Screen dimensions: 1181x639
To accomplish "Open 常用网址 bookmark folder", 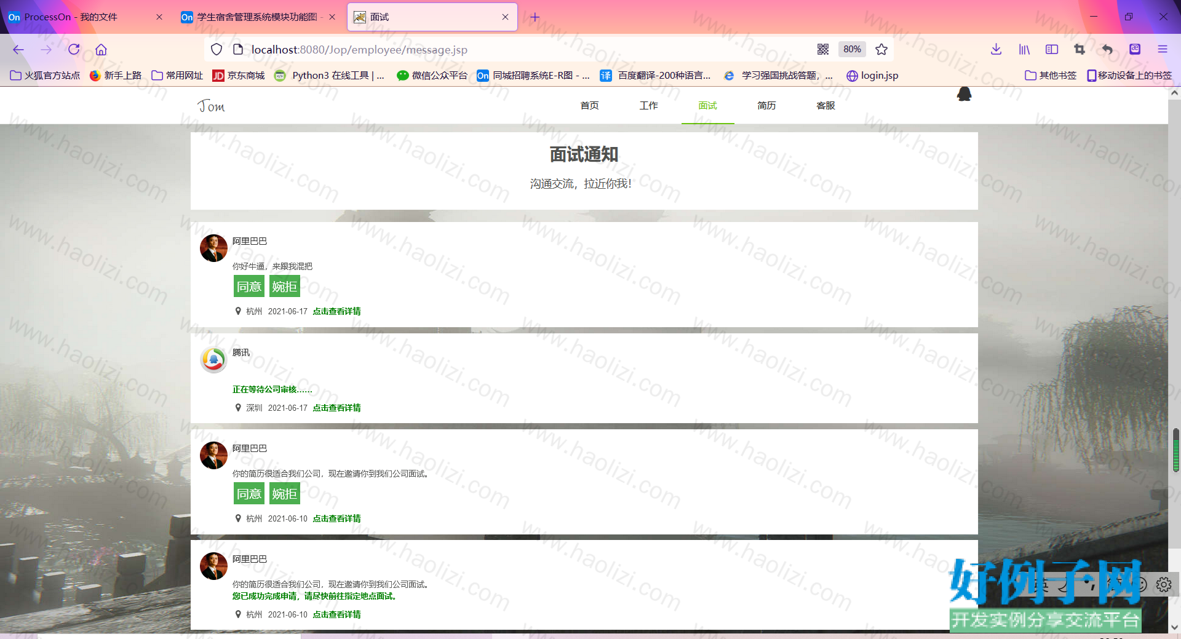I will [x=177, y=76].
